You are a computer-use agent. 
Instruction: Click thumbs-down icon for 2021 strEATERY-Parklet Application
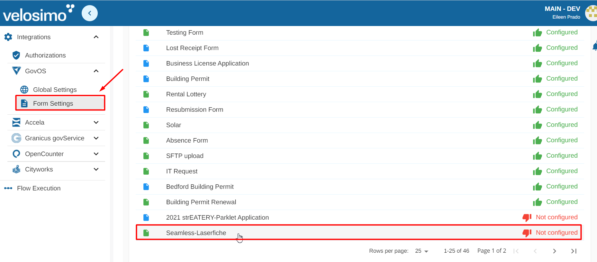[x=527, y=217]
